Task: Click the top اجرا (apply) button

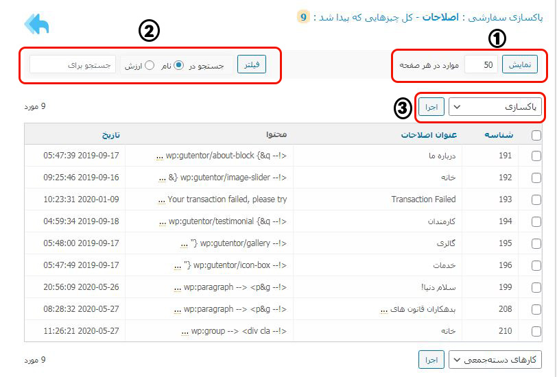Action: click(x=431, y=107)
